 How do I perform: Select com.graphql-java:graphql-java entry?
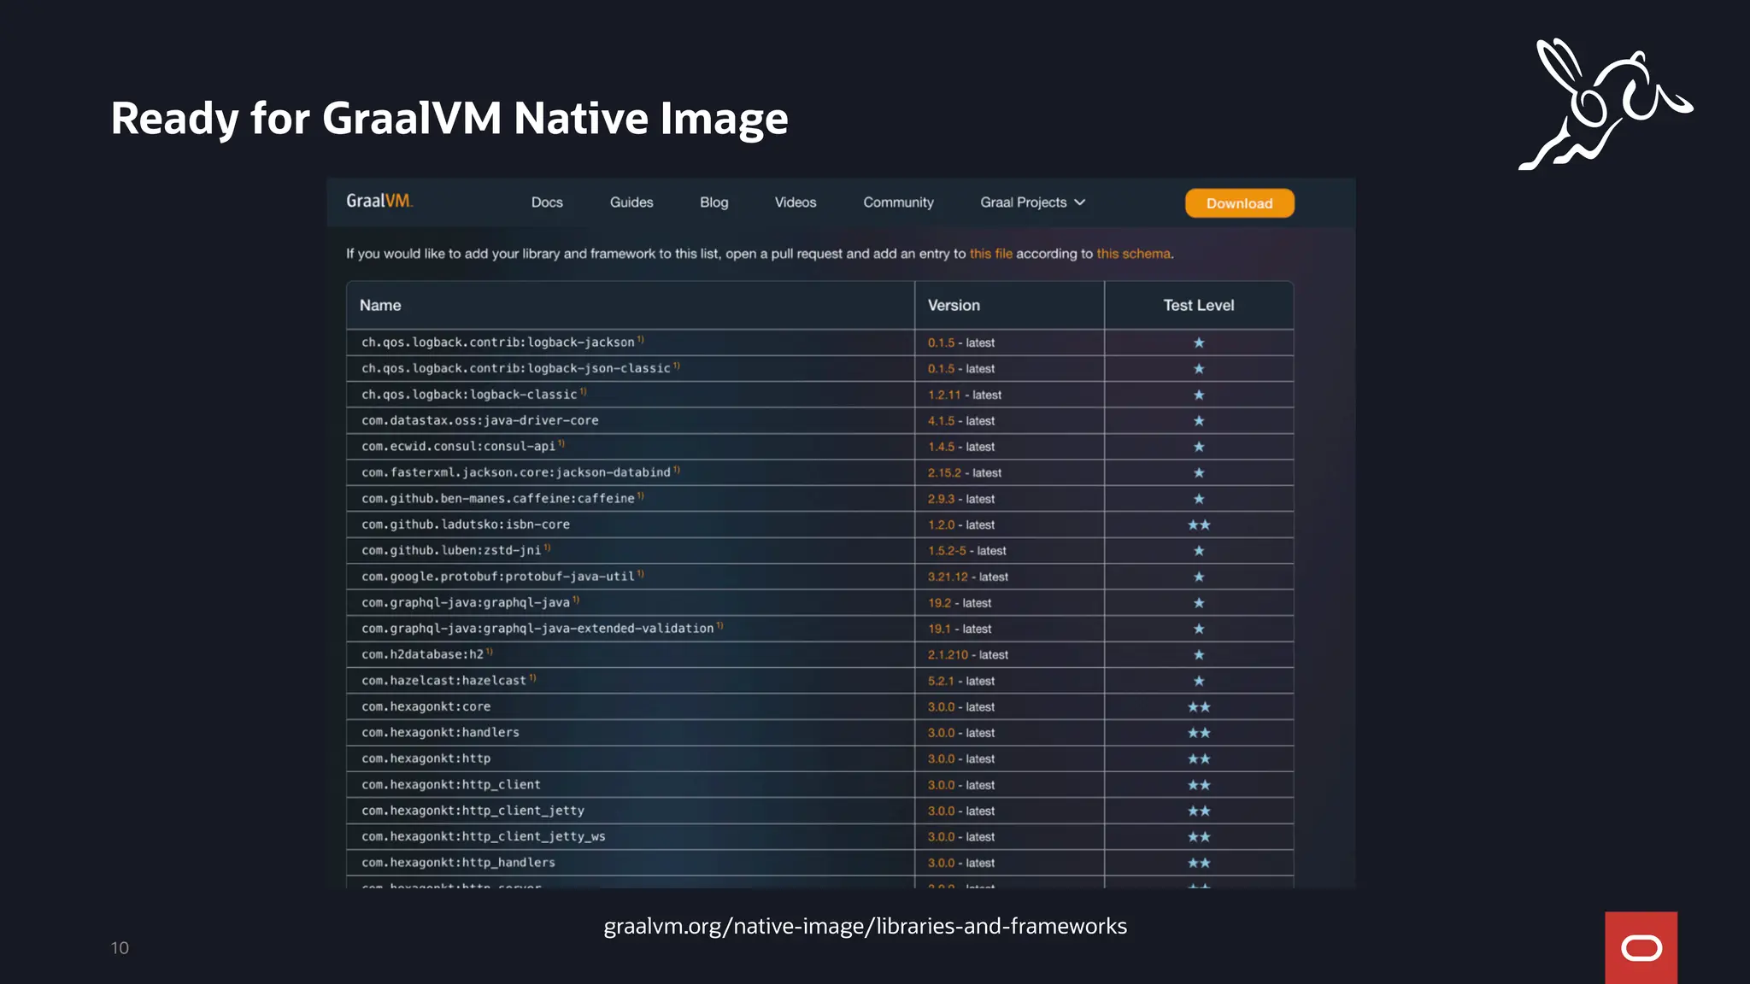click(x=466, y=603)
